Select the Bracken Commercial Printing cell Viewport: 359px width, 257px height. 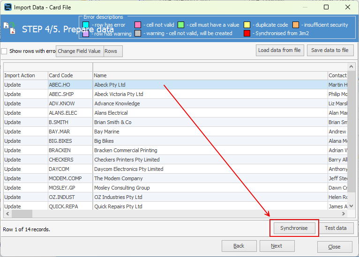[x=210, y=150]
